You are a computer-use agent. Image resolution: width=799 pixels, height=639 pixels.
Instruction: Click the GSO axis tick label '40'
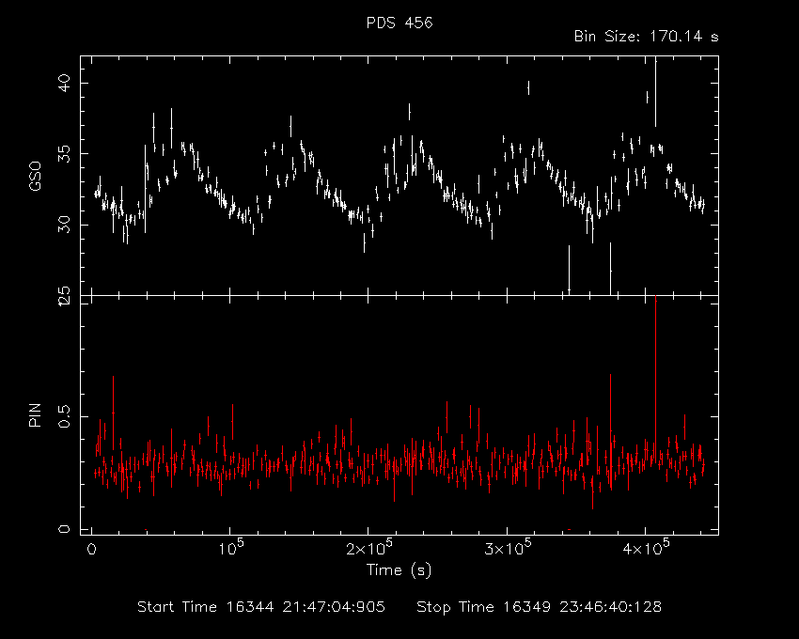[64, 83]
